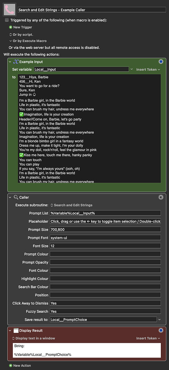Click the Prompt Opacity field
The width and height of the screenshot is (169, 370).
point(106,262)
